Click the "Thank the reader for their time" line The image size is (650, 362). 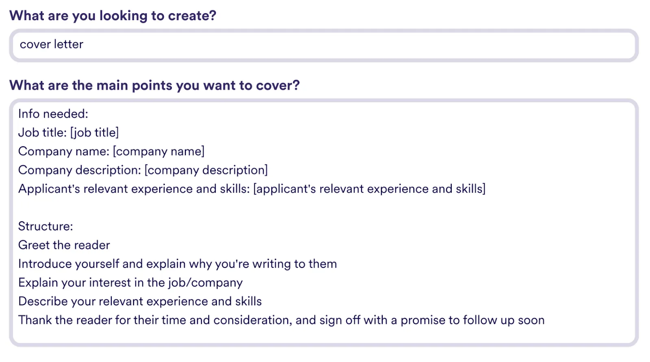[x=282, y=320]
